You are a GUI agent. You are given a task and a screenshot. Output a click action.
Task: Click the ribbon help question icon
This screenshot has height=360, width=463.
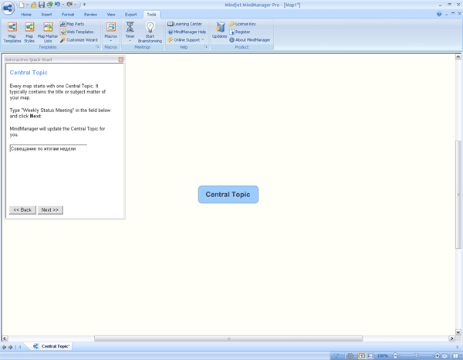click(x=439, y=14)
